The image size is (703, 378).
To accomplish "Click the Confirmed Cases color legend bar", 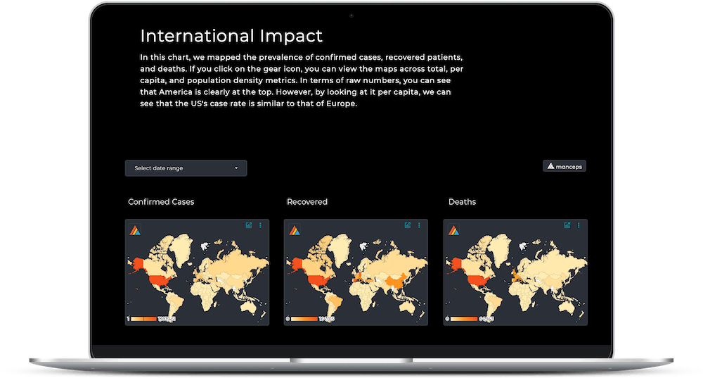I will 143,319.
